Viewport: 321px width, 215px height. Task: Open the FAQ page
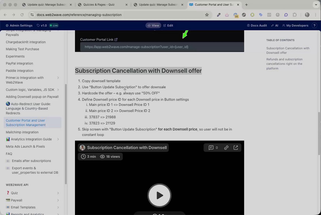[x=9, y=154]
